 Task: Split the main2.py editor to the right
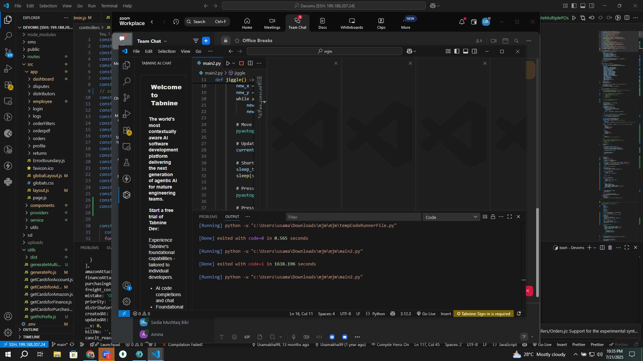click(250, 63)
